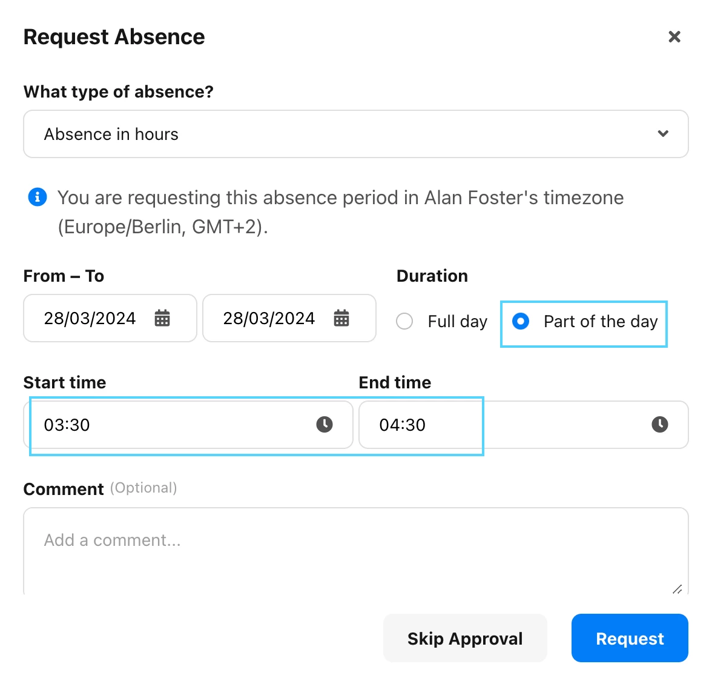This screenshot has height=681, width=712.
Task: Open the End time 04:30 picker
Action: (x=524, y=425)
